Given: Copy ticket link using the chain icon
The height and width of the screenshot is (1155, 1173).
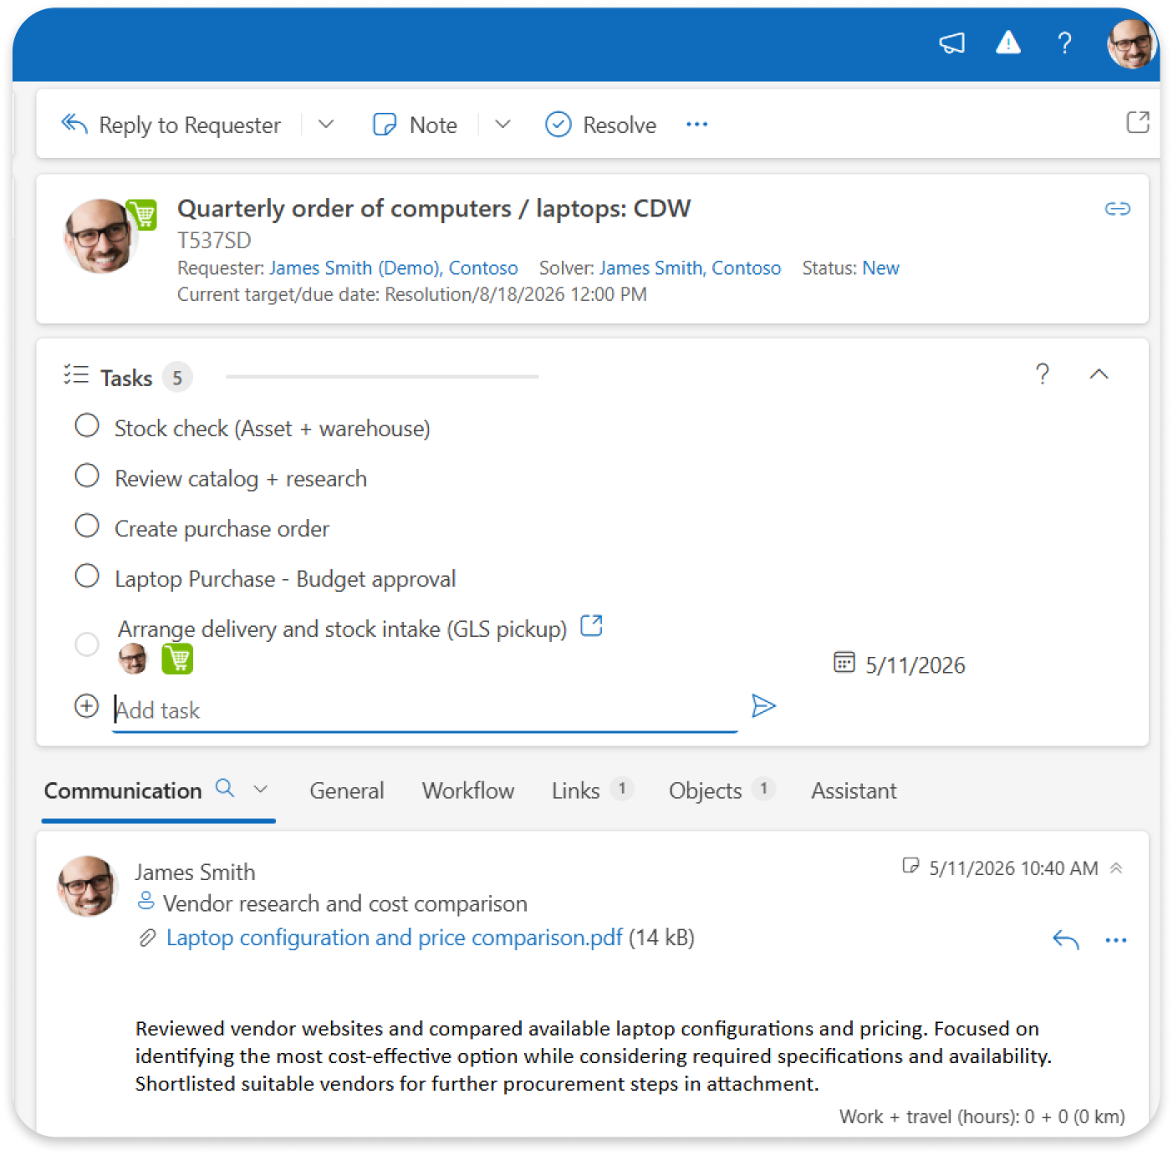Looking at the screenshot, I should [x=1118, y=208].
